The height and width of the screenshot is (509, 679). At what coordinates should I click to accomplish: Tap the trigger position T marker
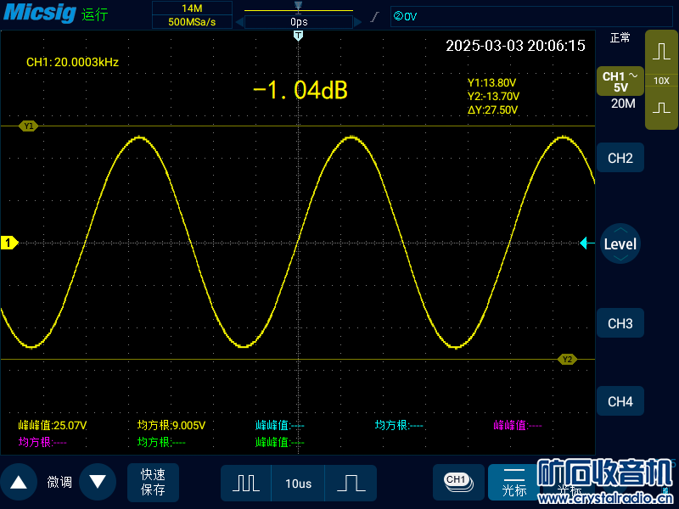(x=298, y=36)
